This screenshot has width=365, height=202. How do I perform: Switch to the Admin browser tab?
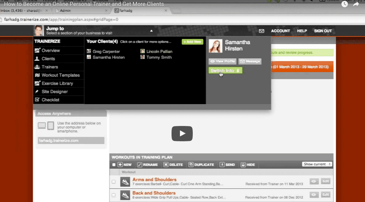point(81,11)
